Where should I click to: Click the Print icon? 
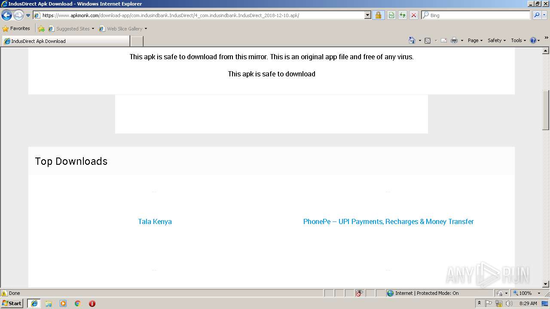pos(454,40)
